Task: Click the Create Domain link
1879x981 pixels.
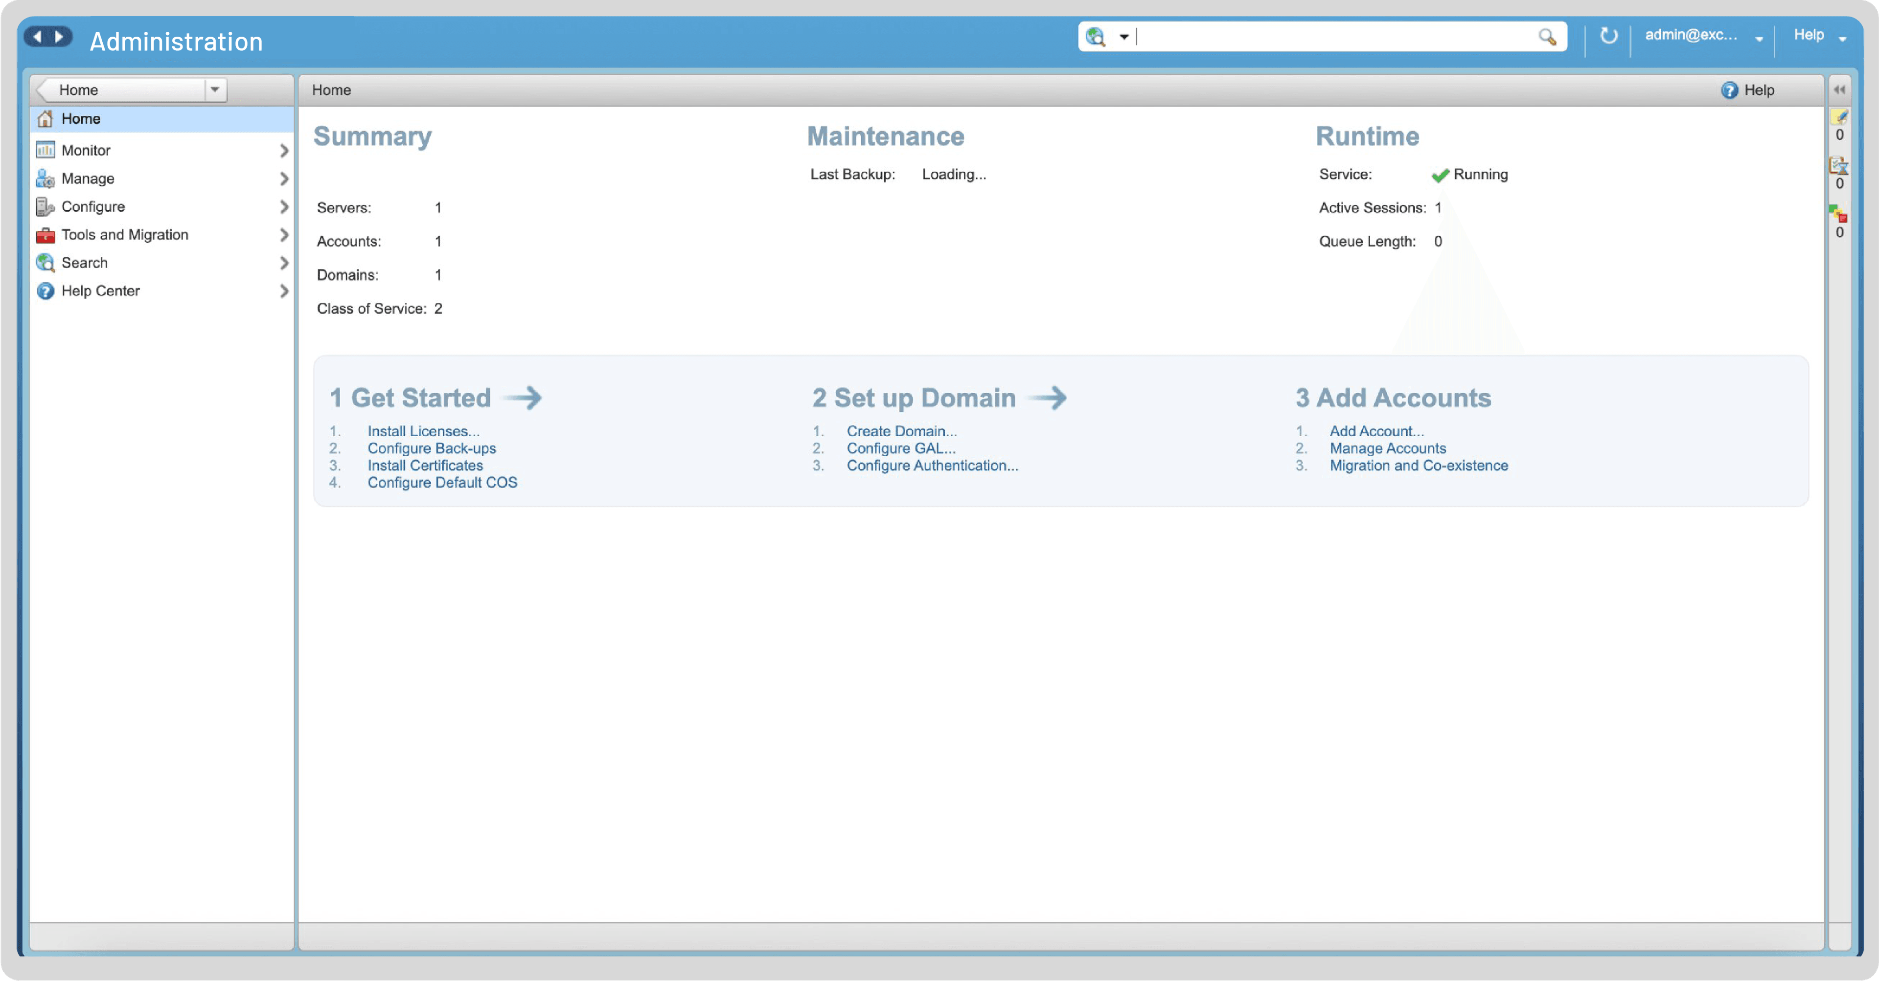Action: 901,431
